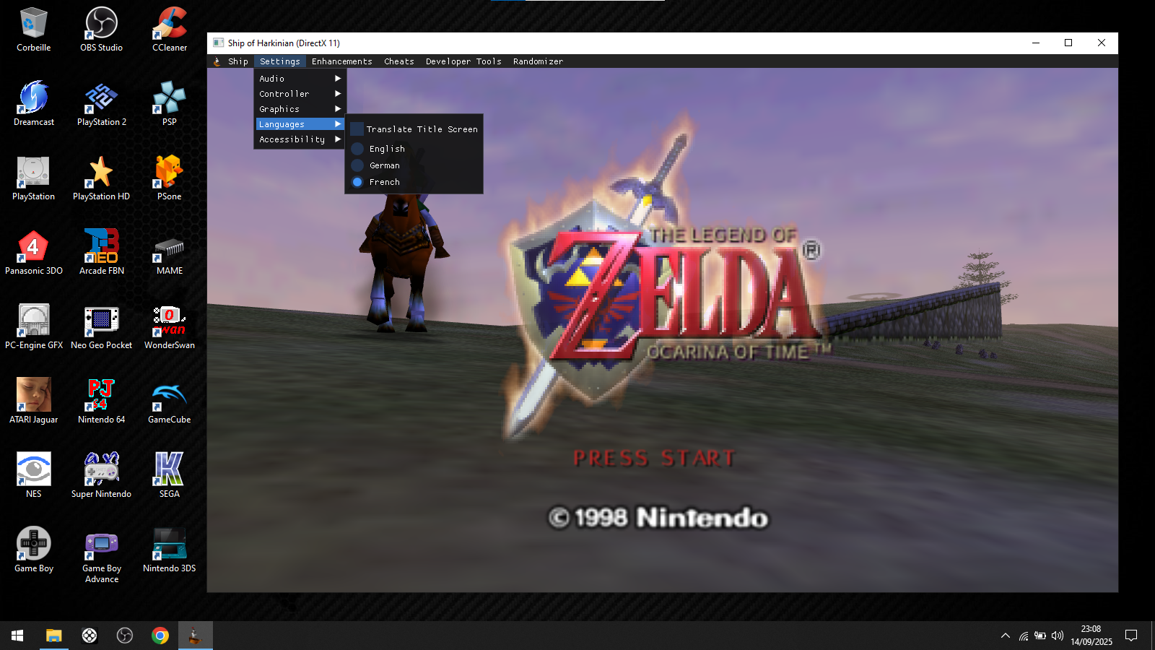Show hidden system tray icons chevron
1155x650 pixels.
[1005, 636]
